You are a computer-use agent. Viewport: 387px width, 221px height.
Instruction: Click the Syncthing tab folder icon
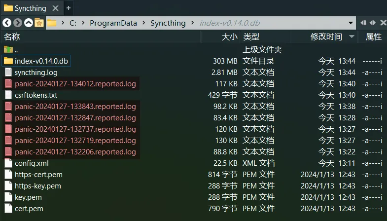8,8
